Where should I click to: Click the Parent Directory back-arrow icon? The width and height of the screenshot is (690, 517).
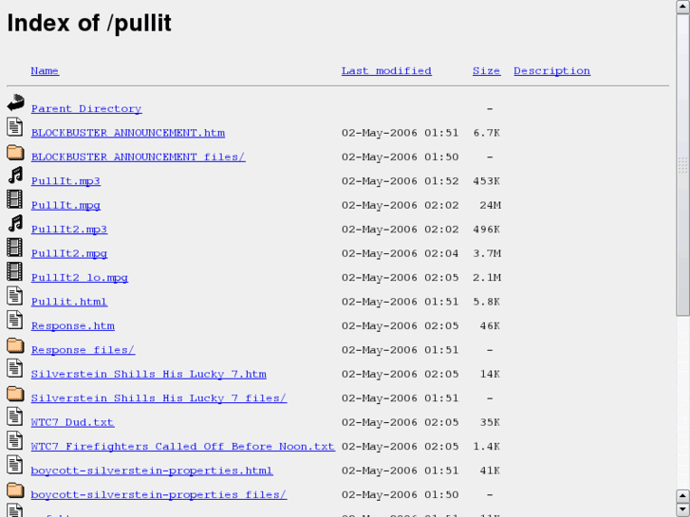[15, 102]
